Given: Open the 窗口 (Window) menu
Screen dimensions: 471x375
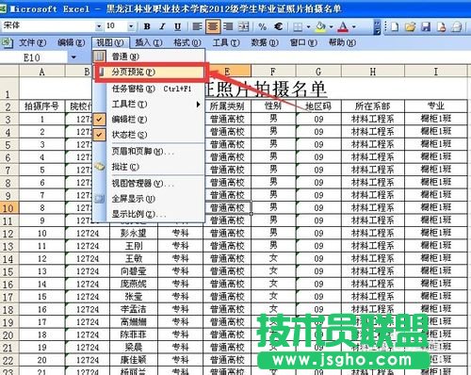Looking at the screenshot, I should [303, 42].
